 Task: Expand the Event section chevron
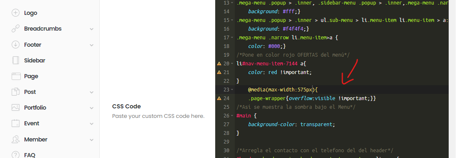(x=92, y=124)
